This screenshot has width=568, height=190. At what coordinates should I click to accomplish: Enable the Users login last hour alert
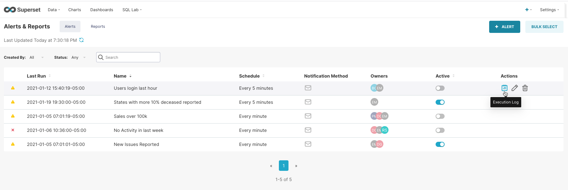(x=440, y=88)
